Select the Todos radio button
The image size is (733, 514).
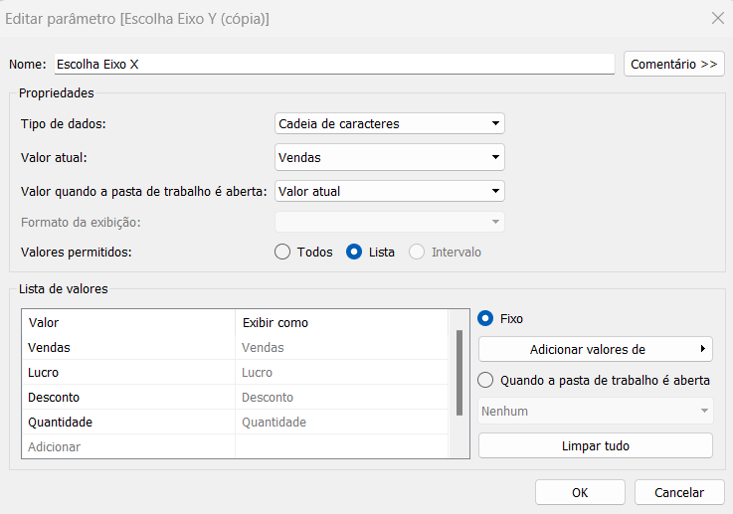point(282,252)
